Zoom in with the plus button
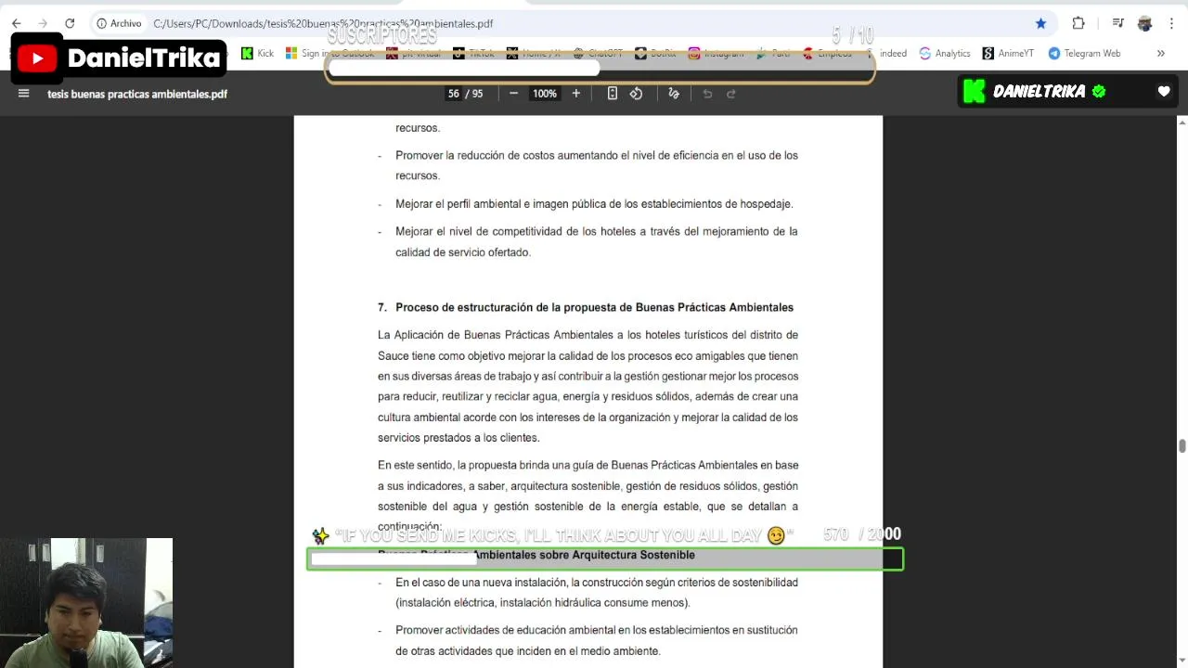Viewport: 1188px width, 668px height. coord(575,93)
